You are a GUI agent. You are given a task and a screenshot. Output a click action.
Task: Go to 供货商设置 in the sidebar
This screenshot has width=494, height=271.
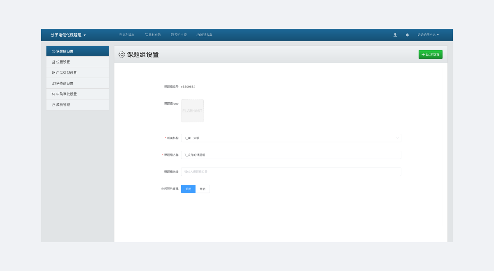(77, 83)
